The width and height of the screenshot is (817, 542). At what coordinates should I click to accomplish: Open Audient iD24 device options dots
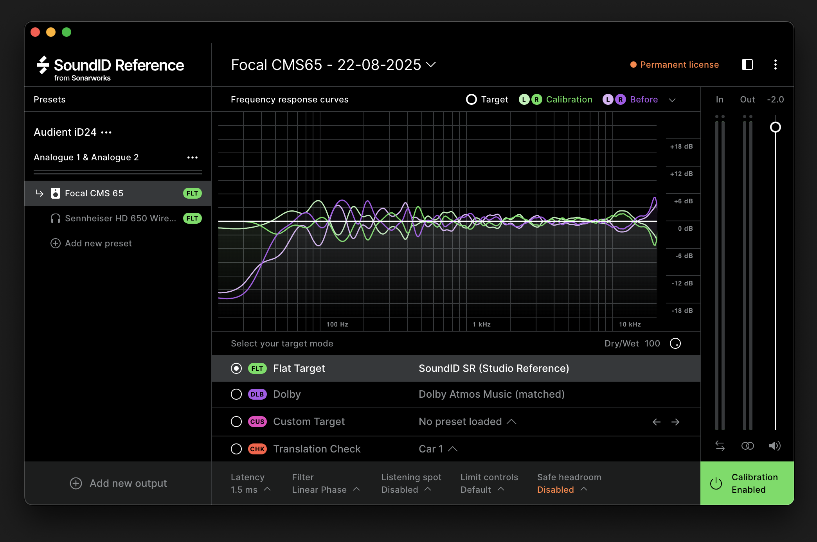point(106,133)
